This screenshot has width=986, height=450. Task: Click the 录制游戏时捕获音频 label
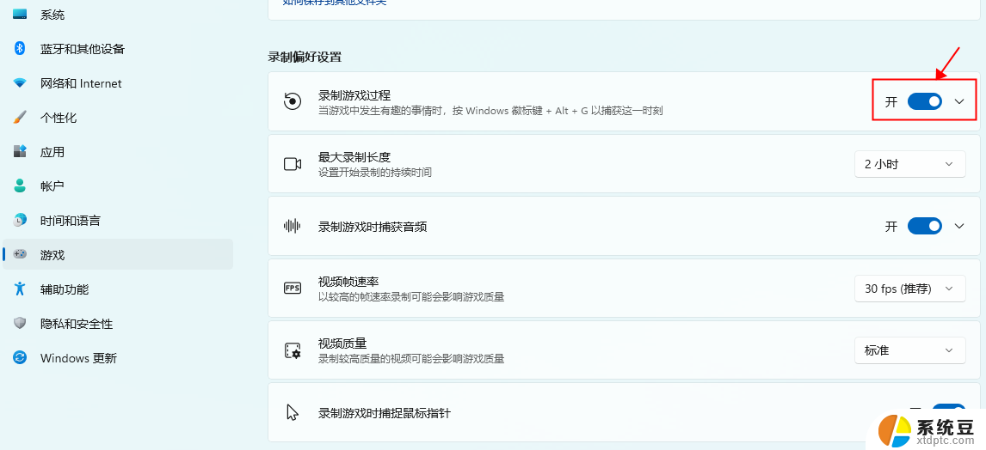tap(373, 227)
